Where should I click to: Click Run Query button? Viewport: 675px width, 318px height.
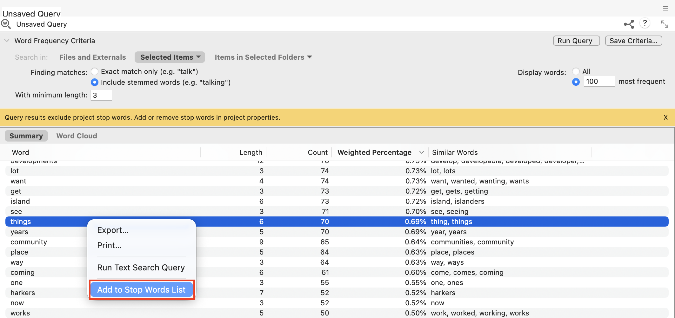pos(576,41)
